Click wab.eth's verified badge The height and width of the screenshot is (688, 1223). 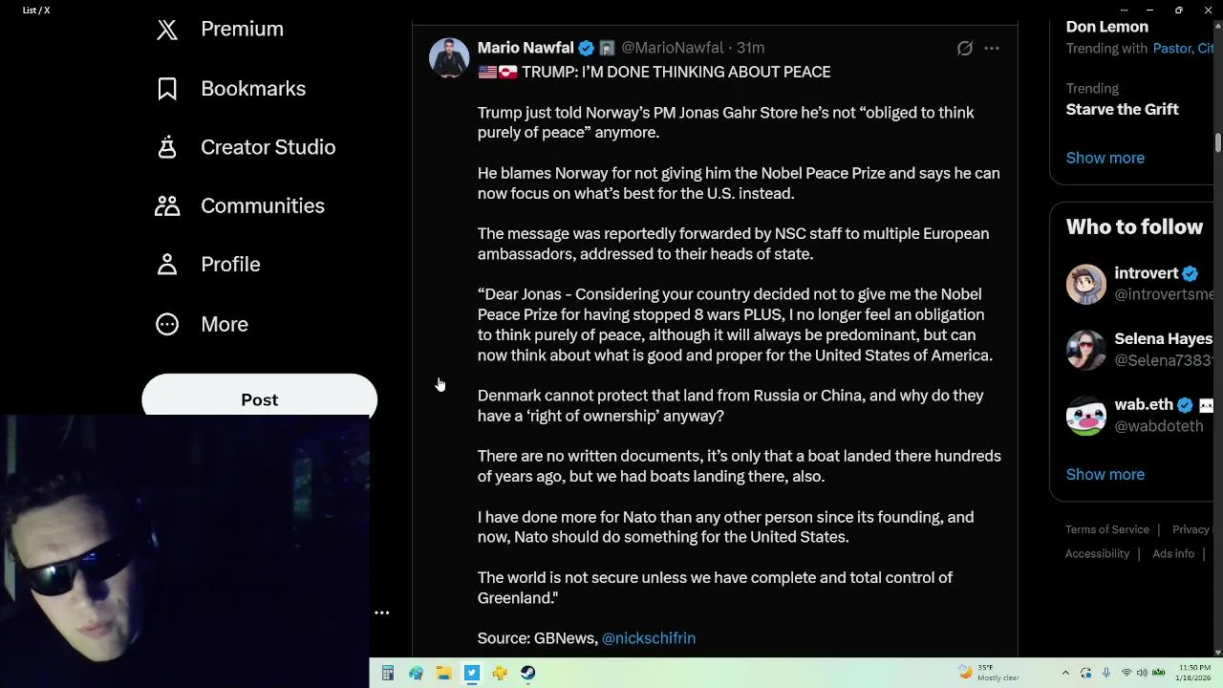tap(1185, 405)
